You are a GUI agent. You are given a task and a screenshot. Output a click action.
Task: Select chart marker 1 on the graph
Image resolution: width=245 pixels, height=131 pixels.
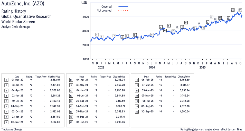97,34
